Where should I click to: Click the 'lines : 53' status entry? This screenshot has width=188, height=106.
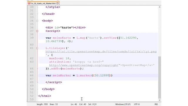[54, 104]
